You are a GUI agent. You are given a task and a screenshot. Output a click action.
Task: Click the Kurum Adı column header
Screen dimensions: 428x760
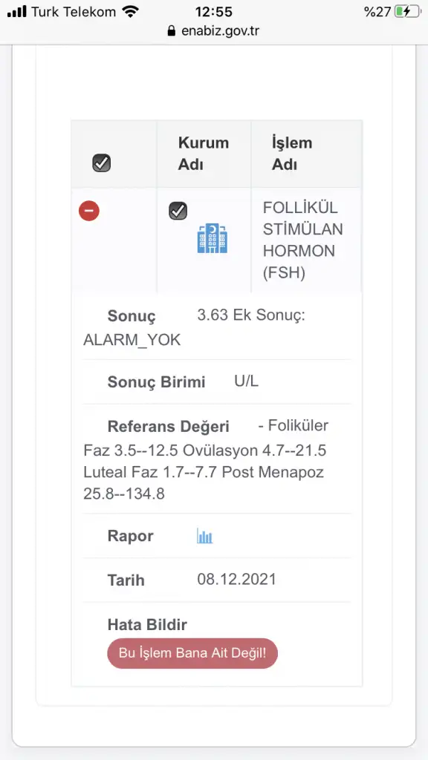(204, 154)
